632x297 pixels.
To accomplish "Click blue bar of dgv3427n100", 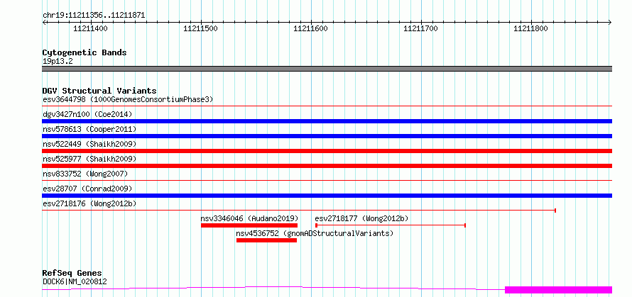I will point(327,121).
